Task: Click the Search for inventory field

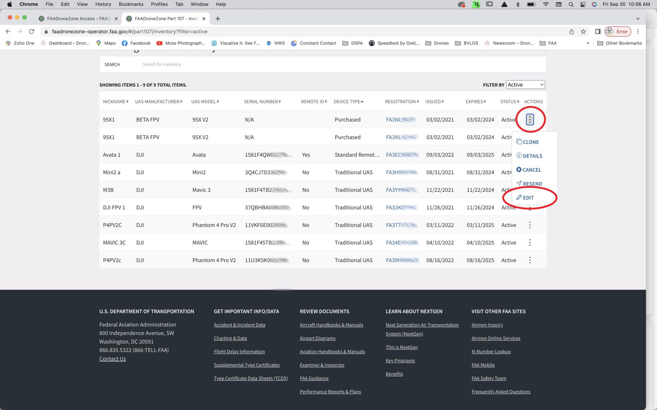Action: pyautogui.click(x=342, y=64)
